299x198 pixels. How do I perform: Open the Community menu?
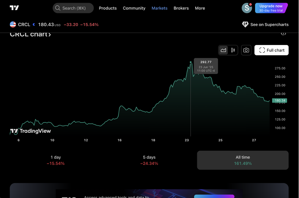(x=134, y=8)
